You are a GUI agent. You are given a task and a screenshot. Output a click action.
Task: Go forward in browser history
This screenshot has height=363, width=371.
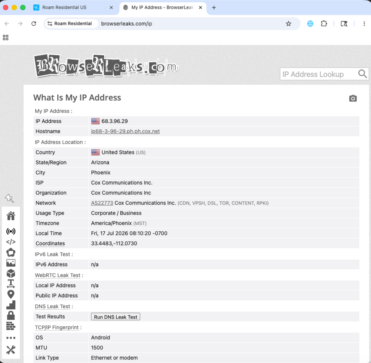(x=20, y=24)
